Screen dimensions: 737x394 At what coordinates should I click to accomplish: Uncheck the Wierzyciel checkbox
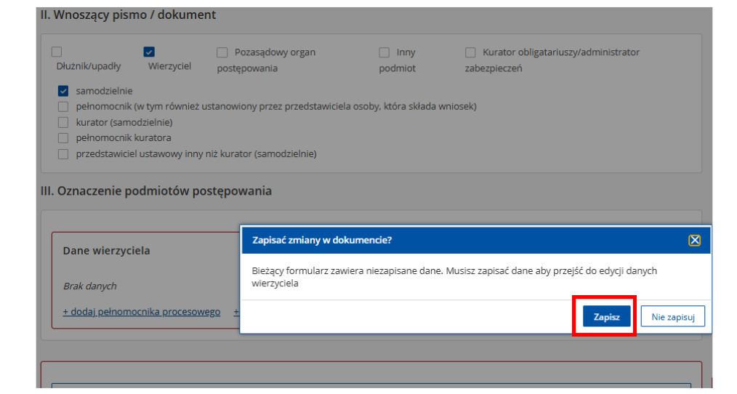pos(149,52)
